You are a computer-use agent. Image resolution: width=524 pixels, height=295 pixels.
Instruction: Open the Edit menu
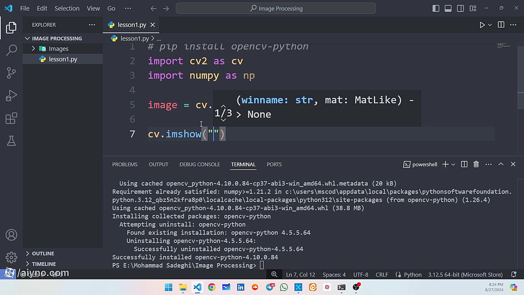(x=42, y=8)
